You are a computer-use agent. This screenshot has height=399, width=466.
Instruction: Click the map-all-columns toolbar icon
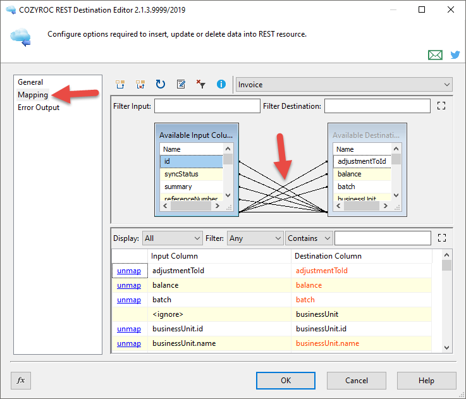pos(120,85)
